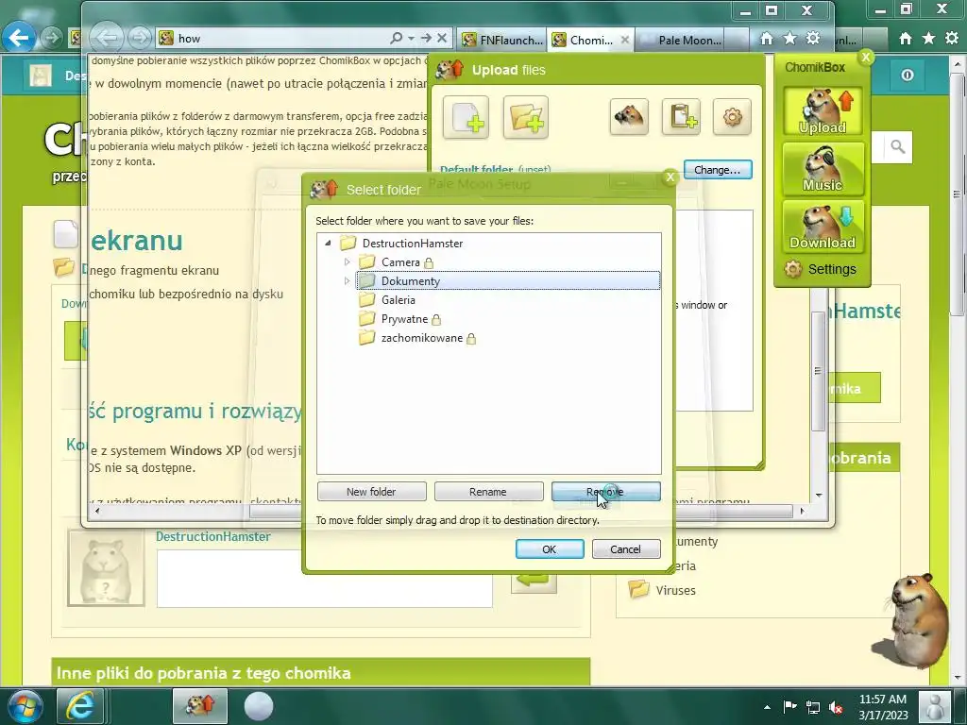Open Favorites star in front browser window
The height and width of the screenshot is (725, 967).
(x=790, y=38)
